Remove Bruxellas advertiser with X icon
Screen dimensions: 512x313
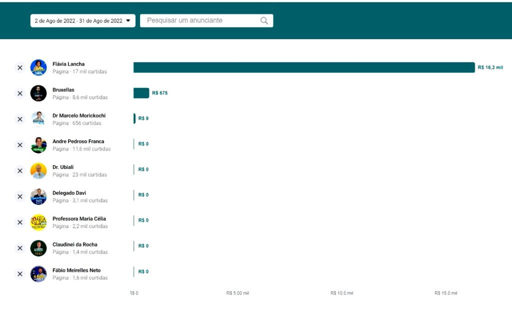click(x=20, y=93)
